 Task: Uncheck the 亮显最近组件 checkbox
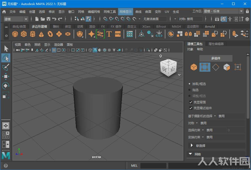(191, 108)
